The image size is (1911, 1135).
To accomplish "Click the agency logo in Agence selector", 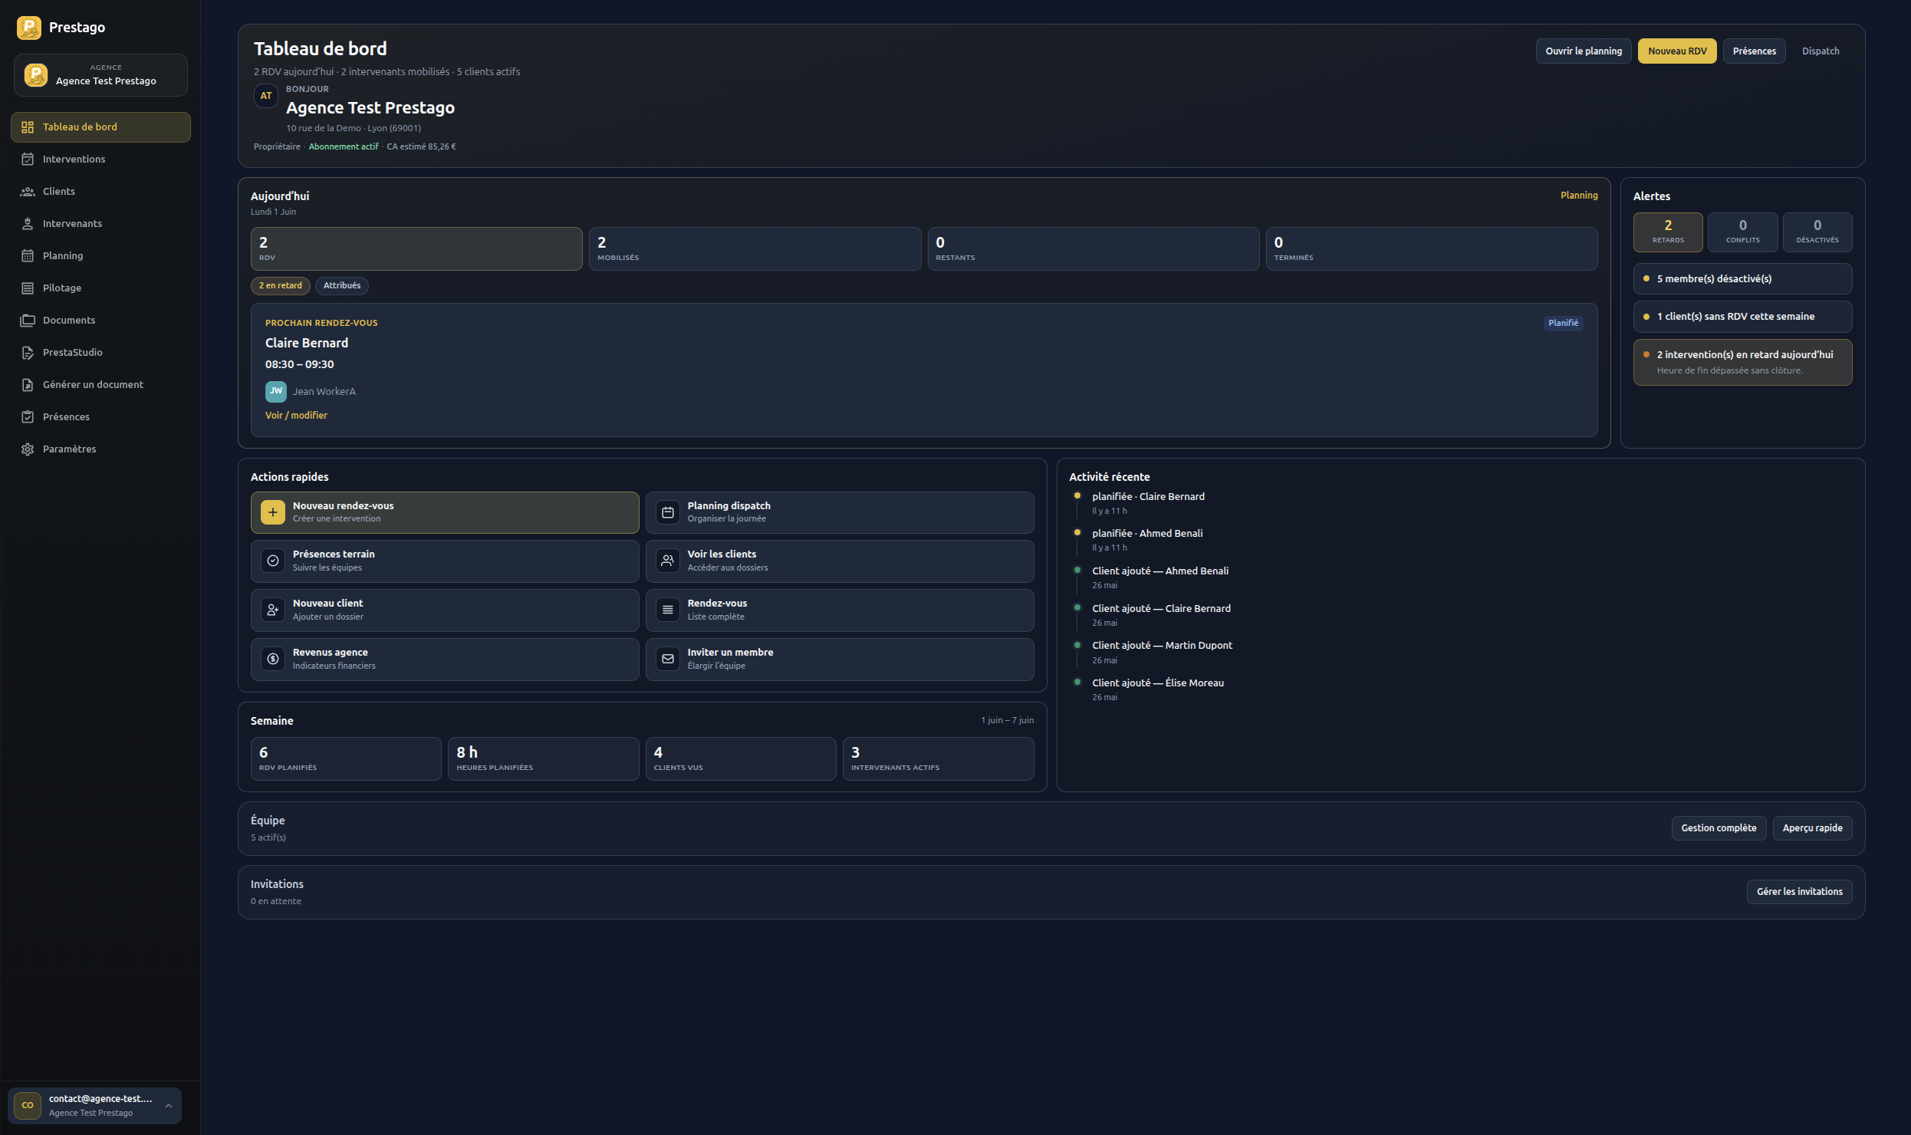I will coord(36,75).
